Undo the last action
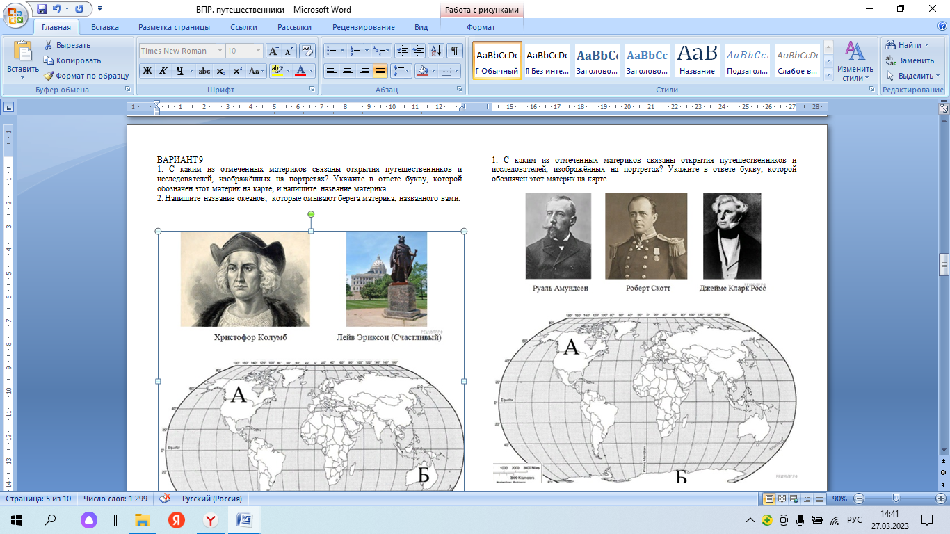950x534 pixels. 57,9
